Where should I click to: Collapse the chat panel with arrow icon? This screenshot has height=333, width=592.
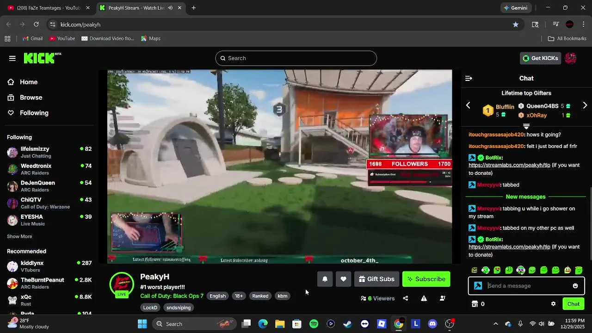point(469,79)
